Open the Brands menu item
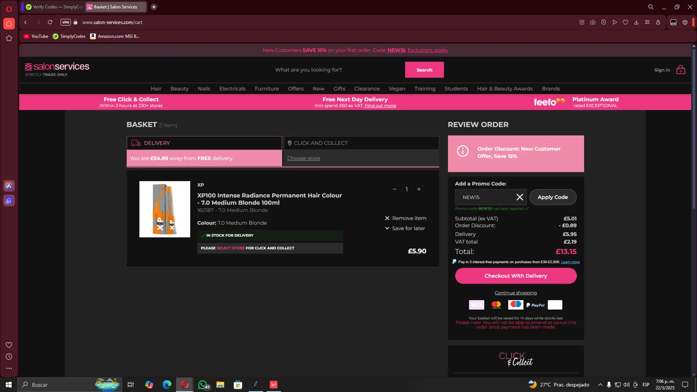 (x=551, y=89)
